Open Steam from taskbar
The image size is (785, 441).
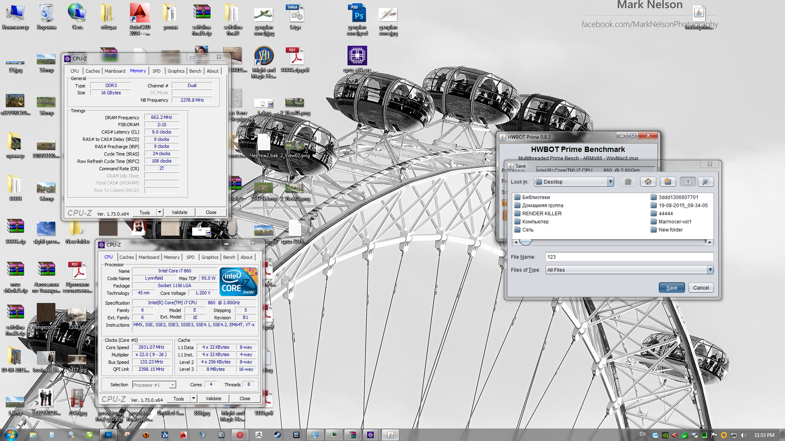277,435
